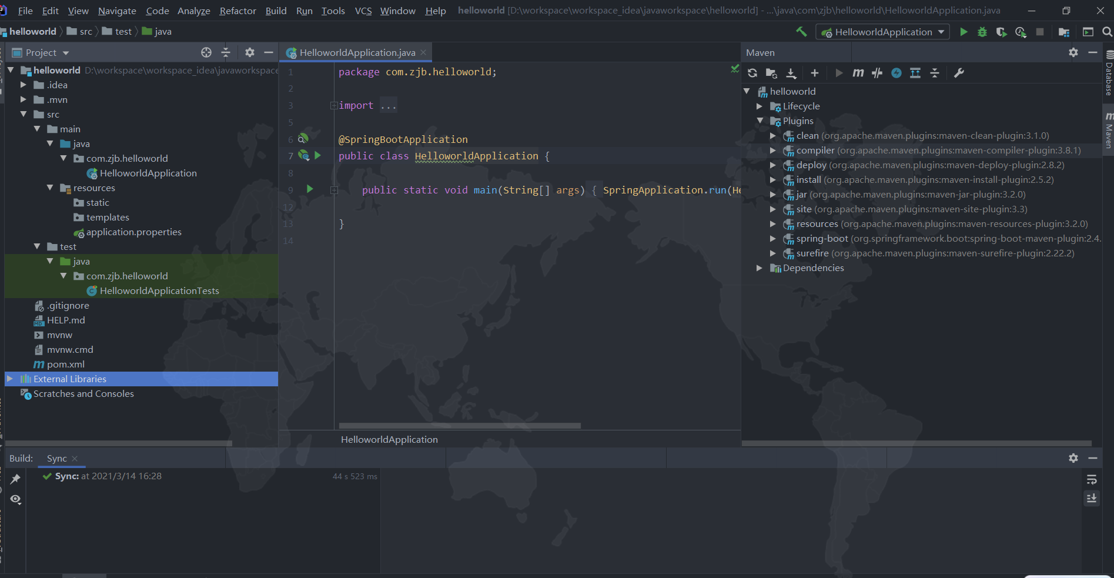Select pom.xml in Project tree

coord(66,364)
